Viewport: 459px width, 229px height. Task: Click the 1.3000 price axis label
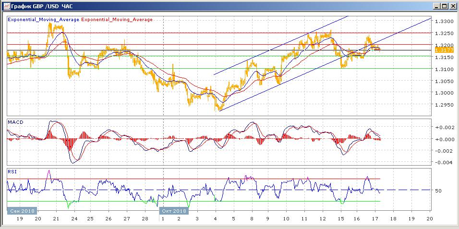click(x=444, y=93)
